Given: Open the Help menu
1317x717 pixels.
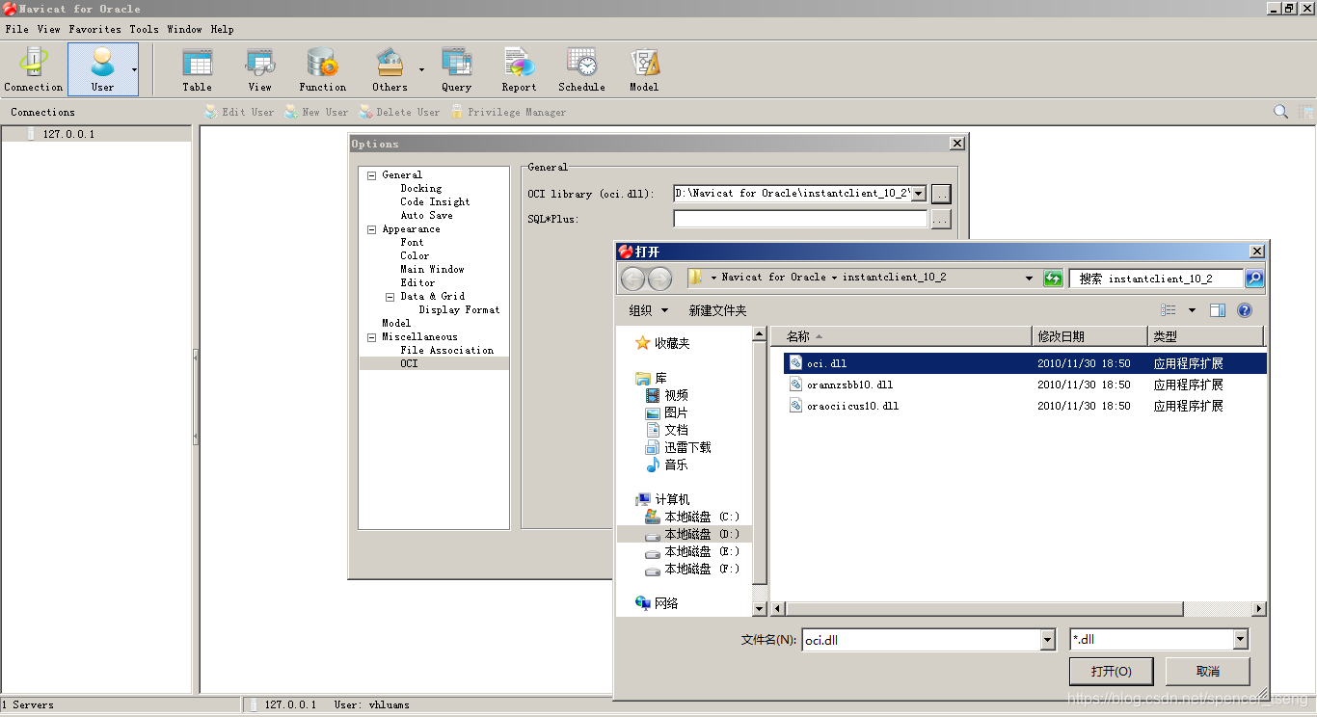Looking at the screenshot, I should tap(222, 29).
